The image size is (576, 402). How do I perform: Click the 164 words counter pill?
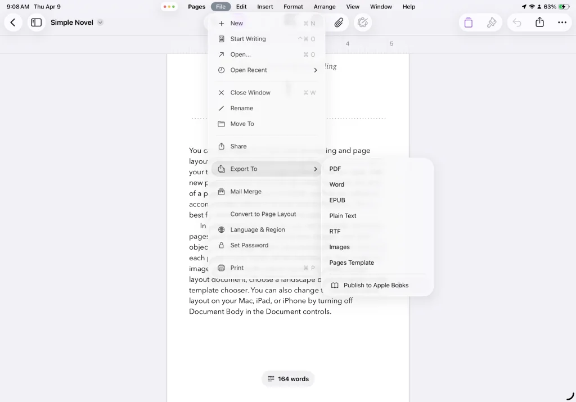coord(288,379)
